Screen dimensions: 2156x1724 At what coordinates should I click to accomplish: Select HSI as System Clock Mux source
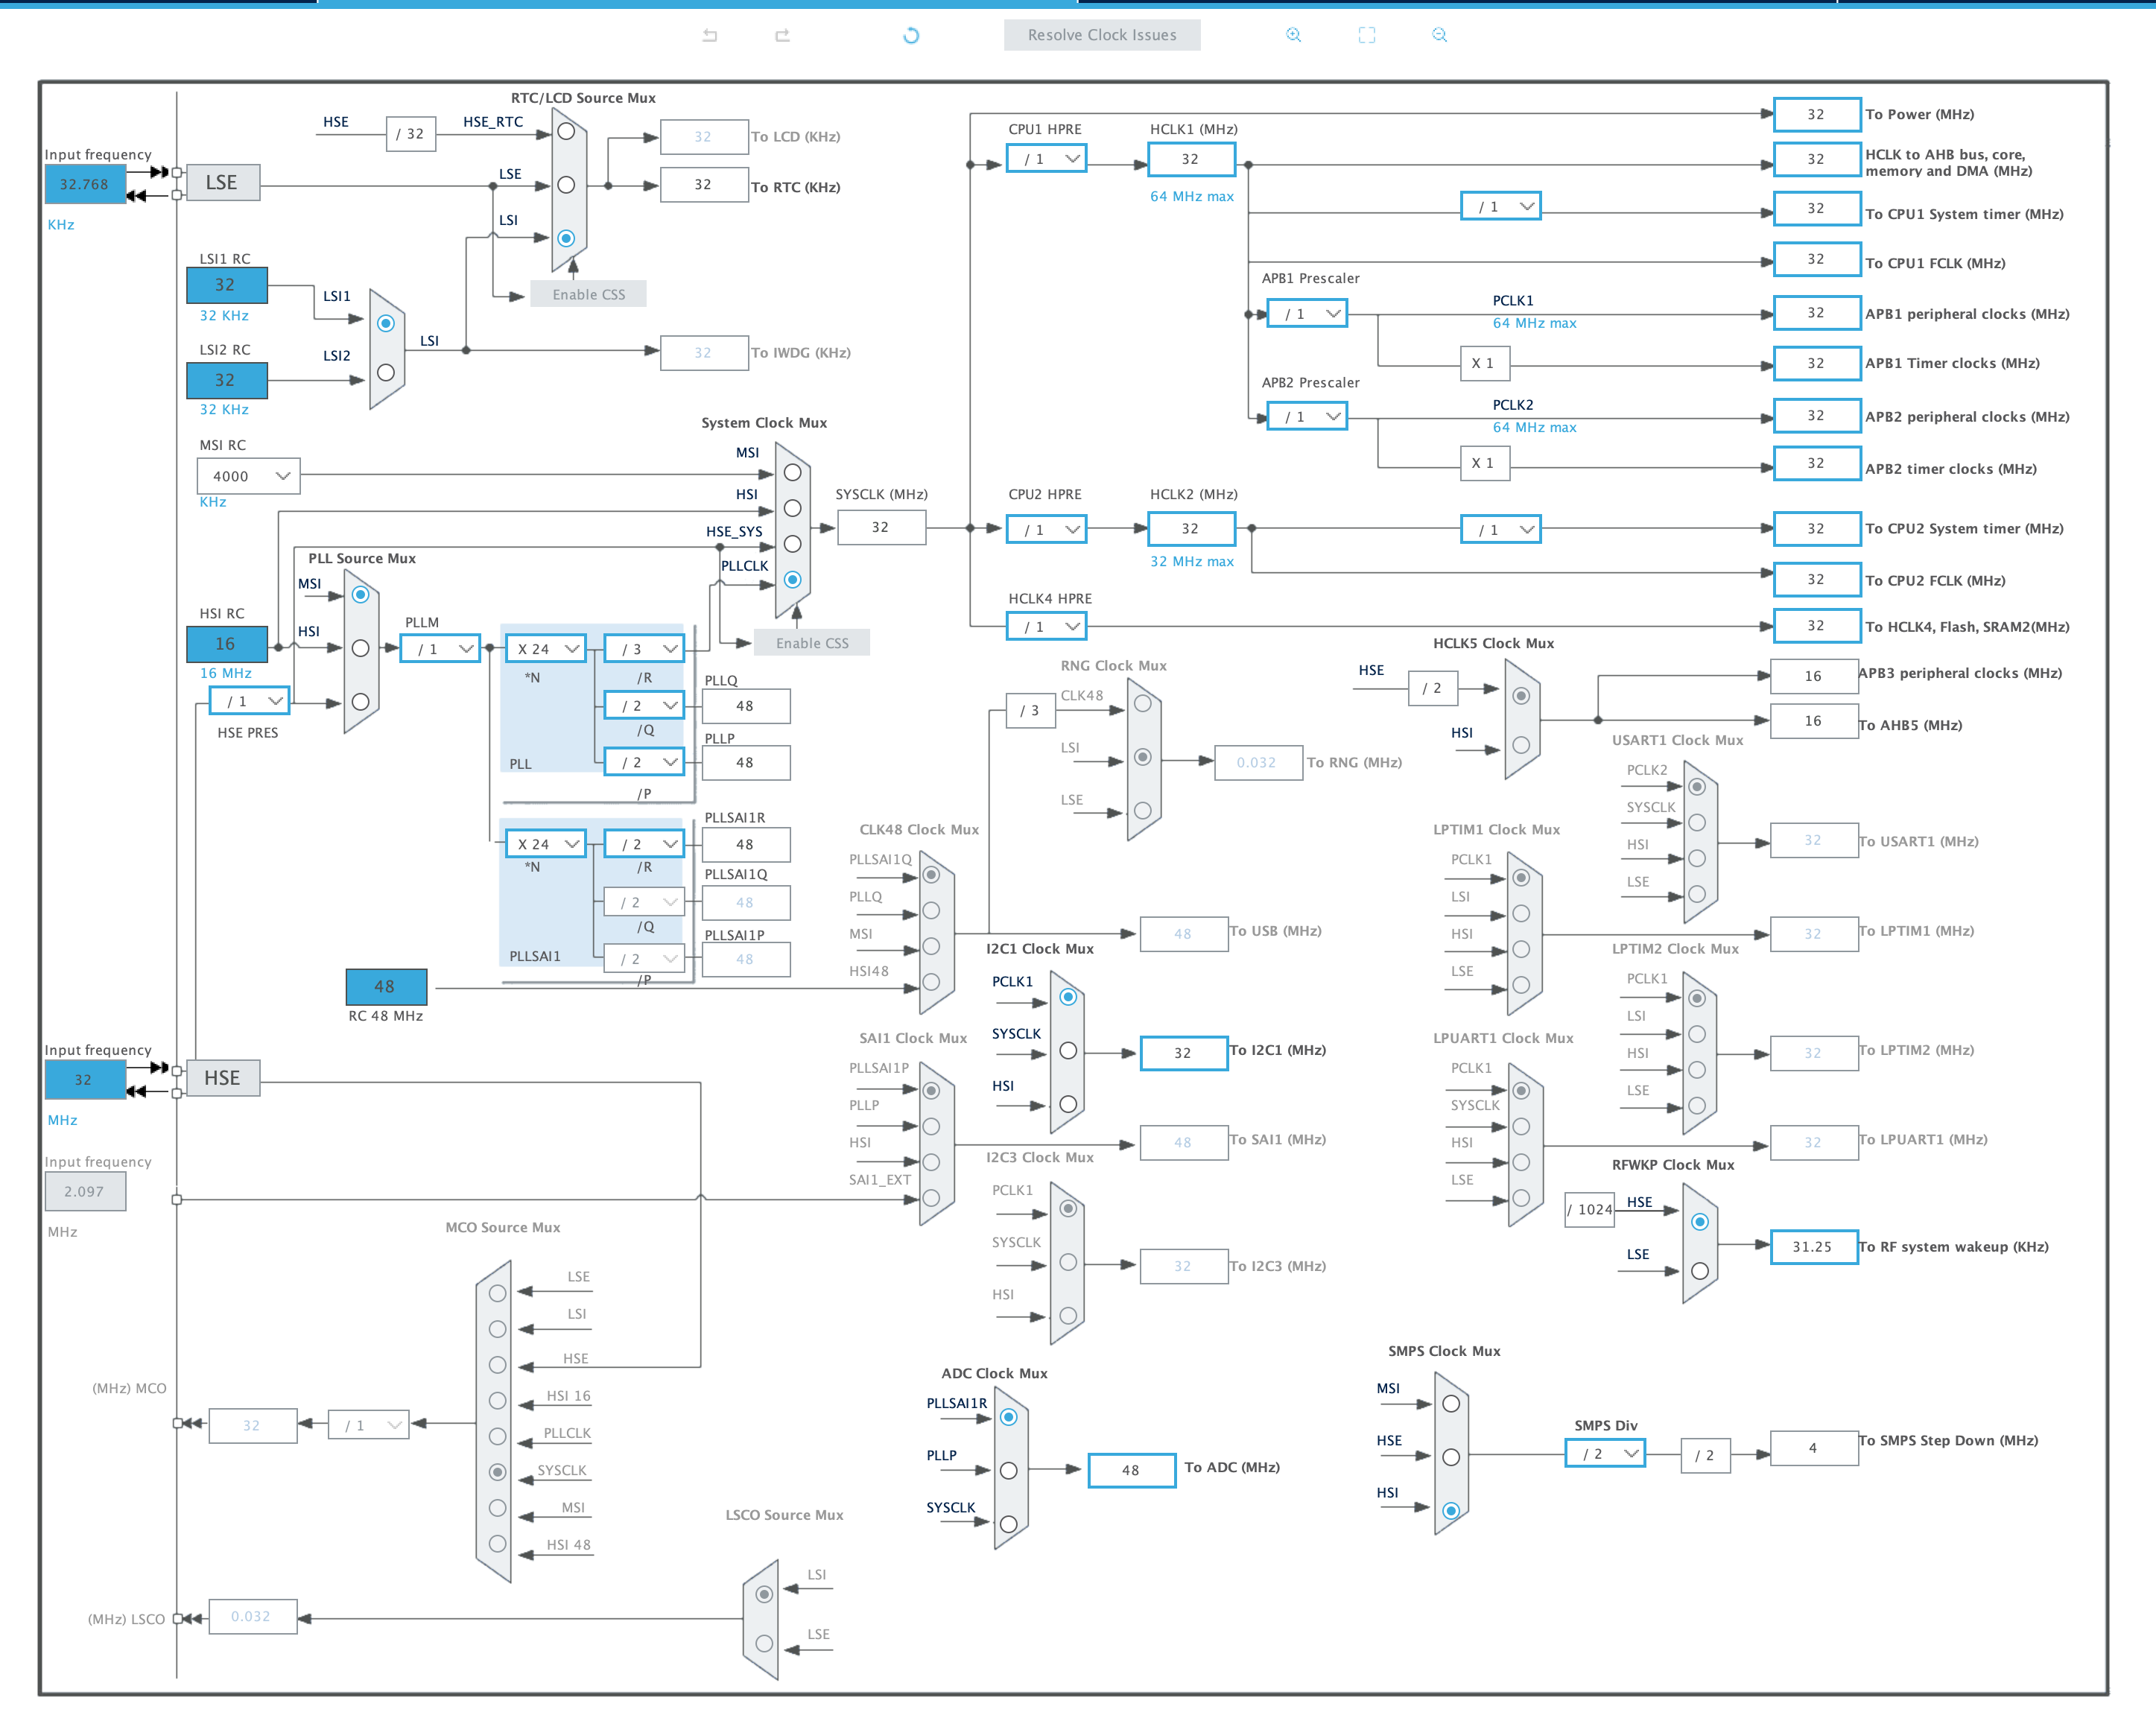[x=791, y=508]
